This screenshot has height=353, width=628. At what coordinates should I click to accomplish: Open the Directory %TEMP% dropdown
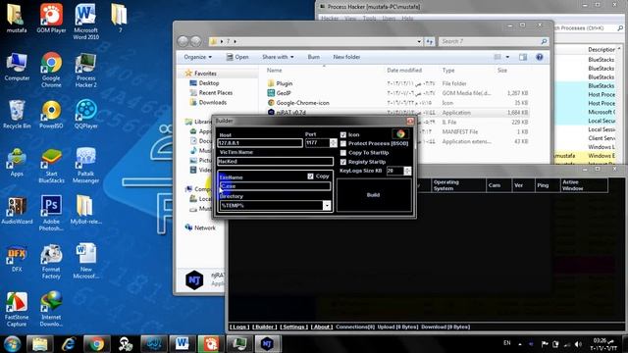327,205
